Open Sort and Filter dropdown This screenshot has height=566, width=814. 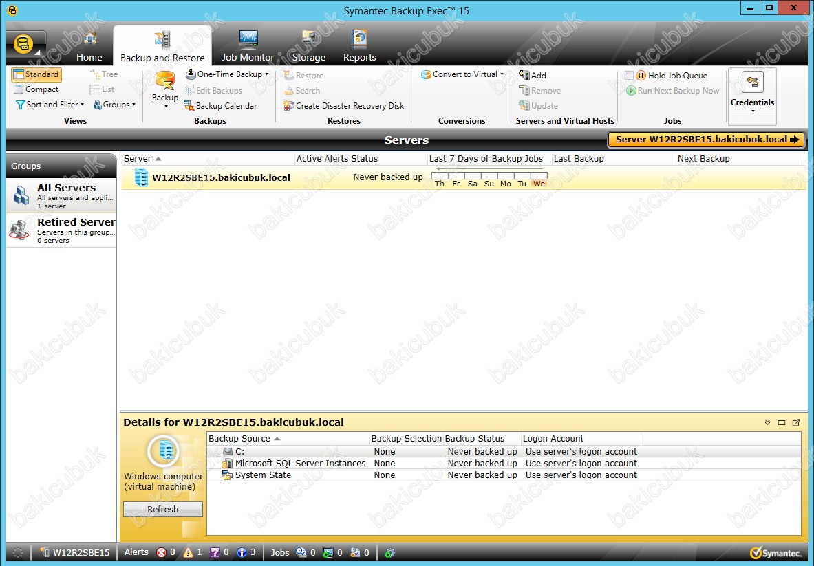[50, 105]
